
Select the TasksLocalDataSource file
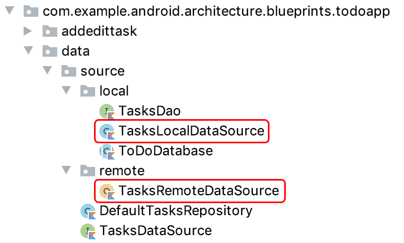(x=191, y=131)
